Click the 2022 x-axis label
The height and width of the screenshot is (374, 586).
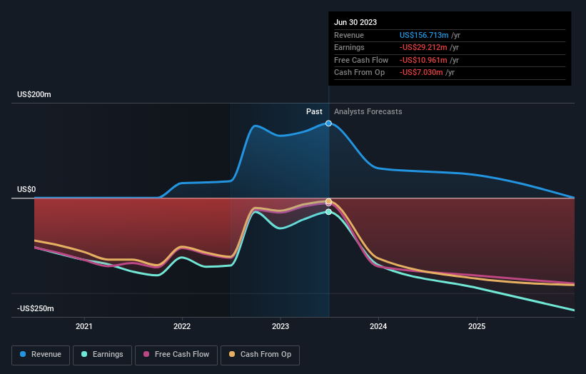(x=182, y=326)
